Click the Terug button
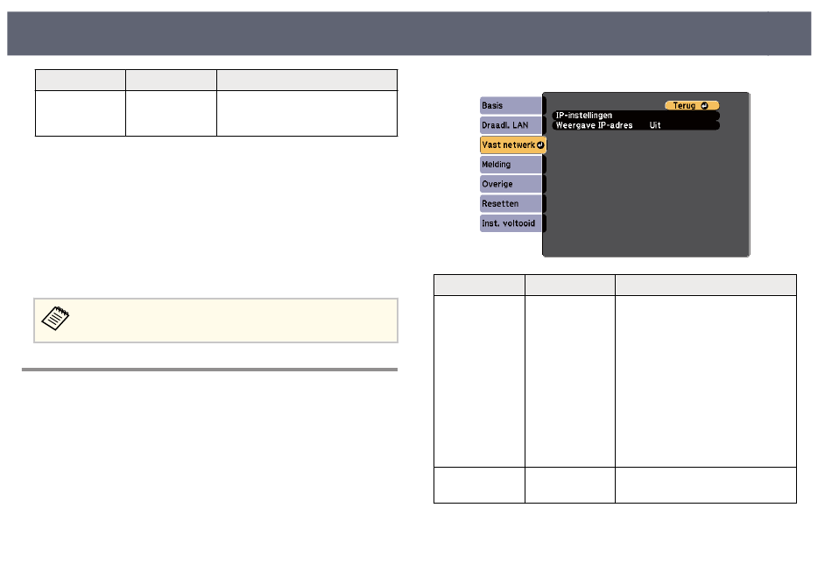Image resolution: width=832 pixels, height=578 pixels. click(x=692, y=106)
